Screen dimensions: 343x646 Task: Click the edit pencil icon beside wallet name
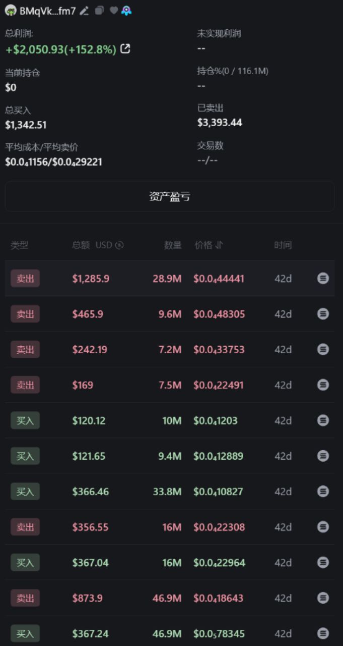point(85,11)
